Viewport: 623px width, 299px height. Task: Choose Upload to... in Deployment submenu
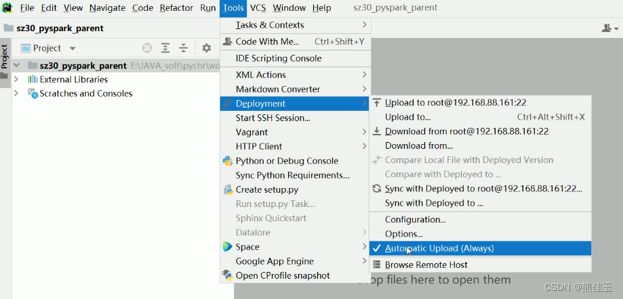click(481, 117)
